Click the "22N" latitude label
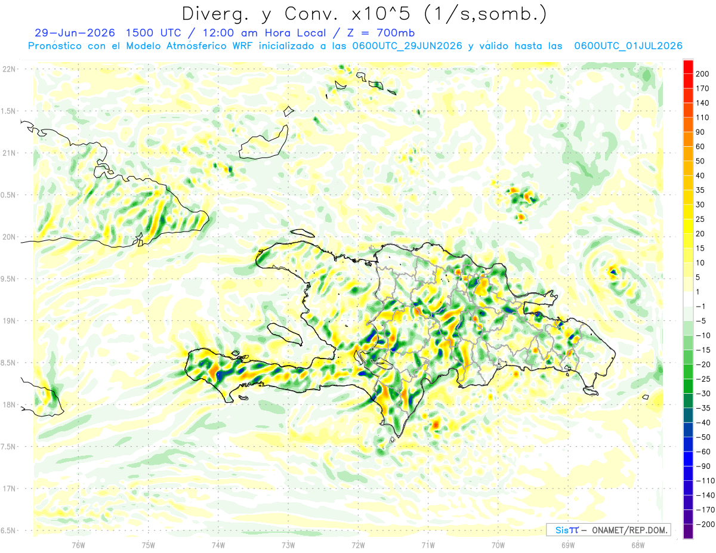Screen dimensions: 716x553 (x=10, y=69)
